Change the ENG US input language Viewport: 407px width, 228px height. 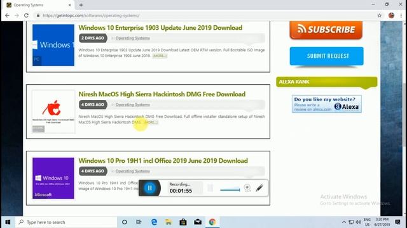pos(367,222)
